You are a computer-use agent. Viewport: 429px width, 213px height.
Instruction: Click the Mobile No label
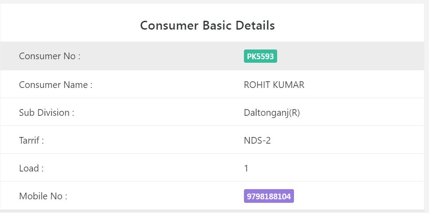[43, 196]
